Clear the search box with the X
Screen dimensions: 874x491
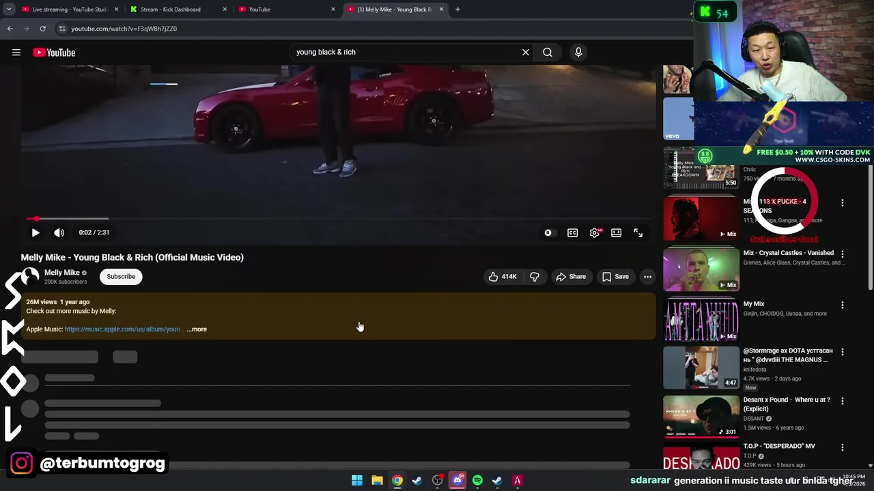click(x=526, y=52)
